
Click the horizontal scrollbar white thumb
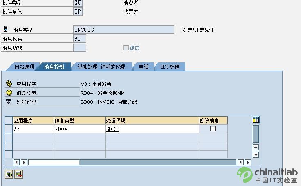pos(54,162)
